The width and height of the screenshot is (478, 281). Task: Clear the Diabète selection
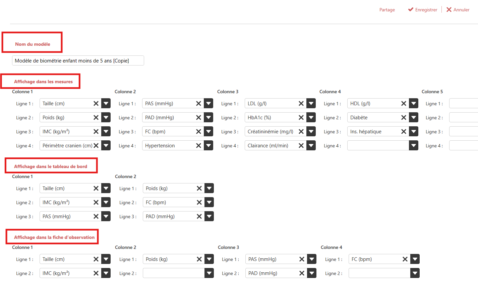tap(404, 118)
